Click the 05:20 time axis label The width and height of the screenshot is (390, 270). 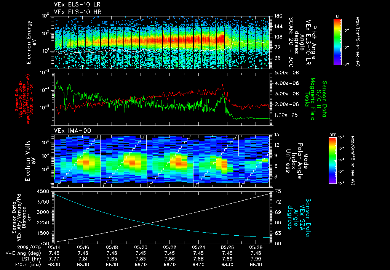[141, 247]
